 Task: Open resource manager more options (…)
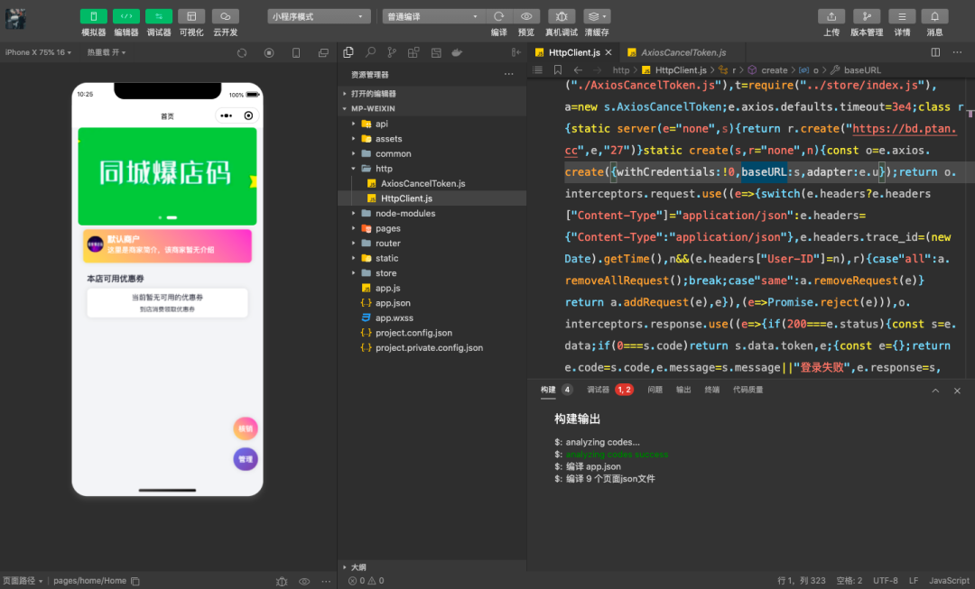508,75
